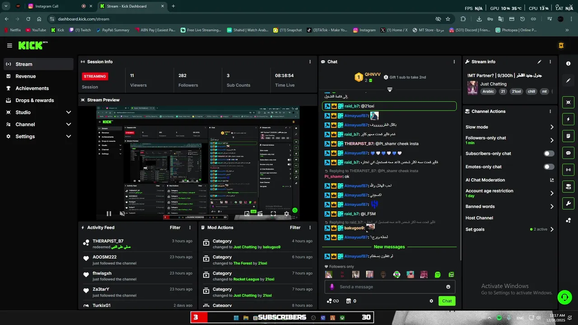Screen dimensions: 578x325
Task: Click Host Channel action
Action: (x=479, y=218)
